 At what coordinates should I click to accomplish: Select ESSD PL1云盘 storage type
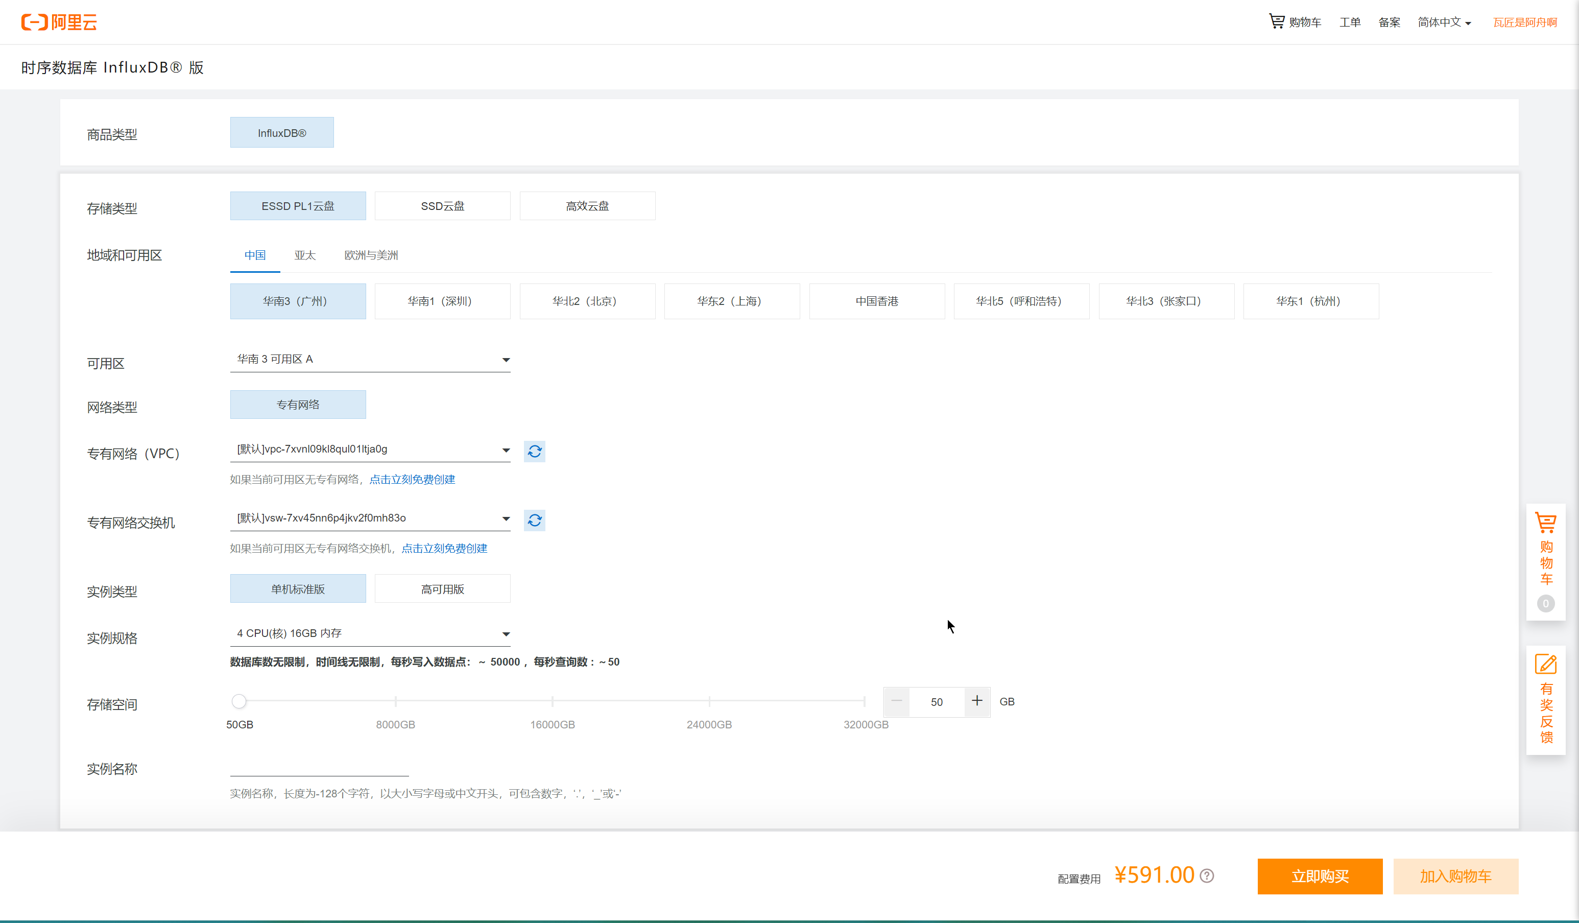pyautogui.click(x=298, y=206)
